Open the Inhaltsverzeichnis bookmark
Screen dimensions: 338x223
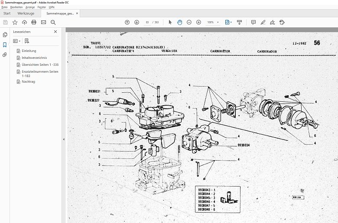[34, 58]
